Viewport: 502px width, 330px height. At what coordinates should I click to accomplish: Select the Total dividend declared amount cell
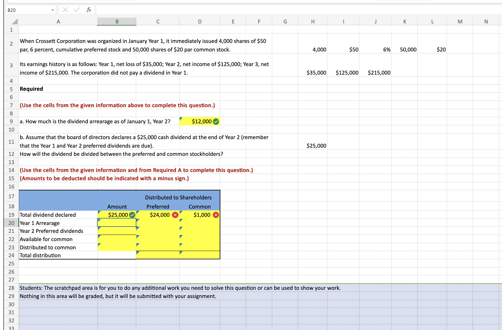pyautogui.click(x=117, y=215)
